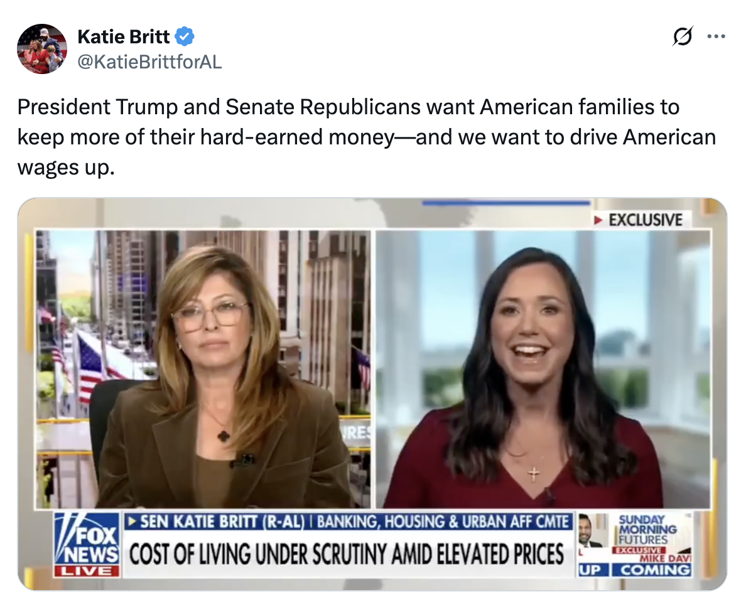Click the Fox News logo in the video
This screenshot has width=746, height=609.
(87, 539)
